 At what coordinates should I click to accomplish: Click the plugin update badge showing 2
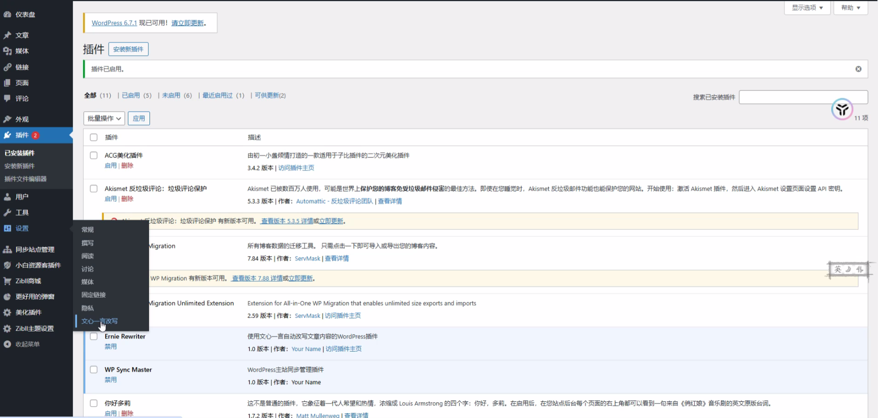35,135
